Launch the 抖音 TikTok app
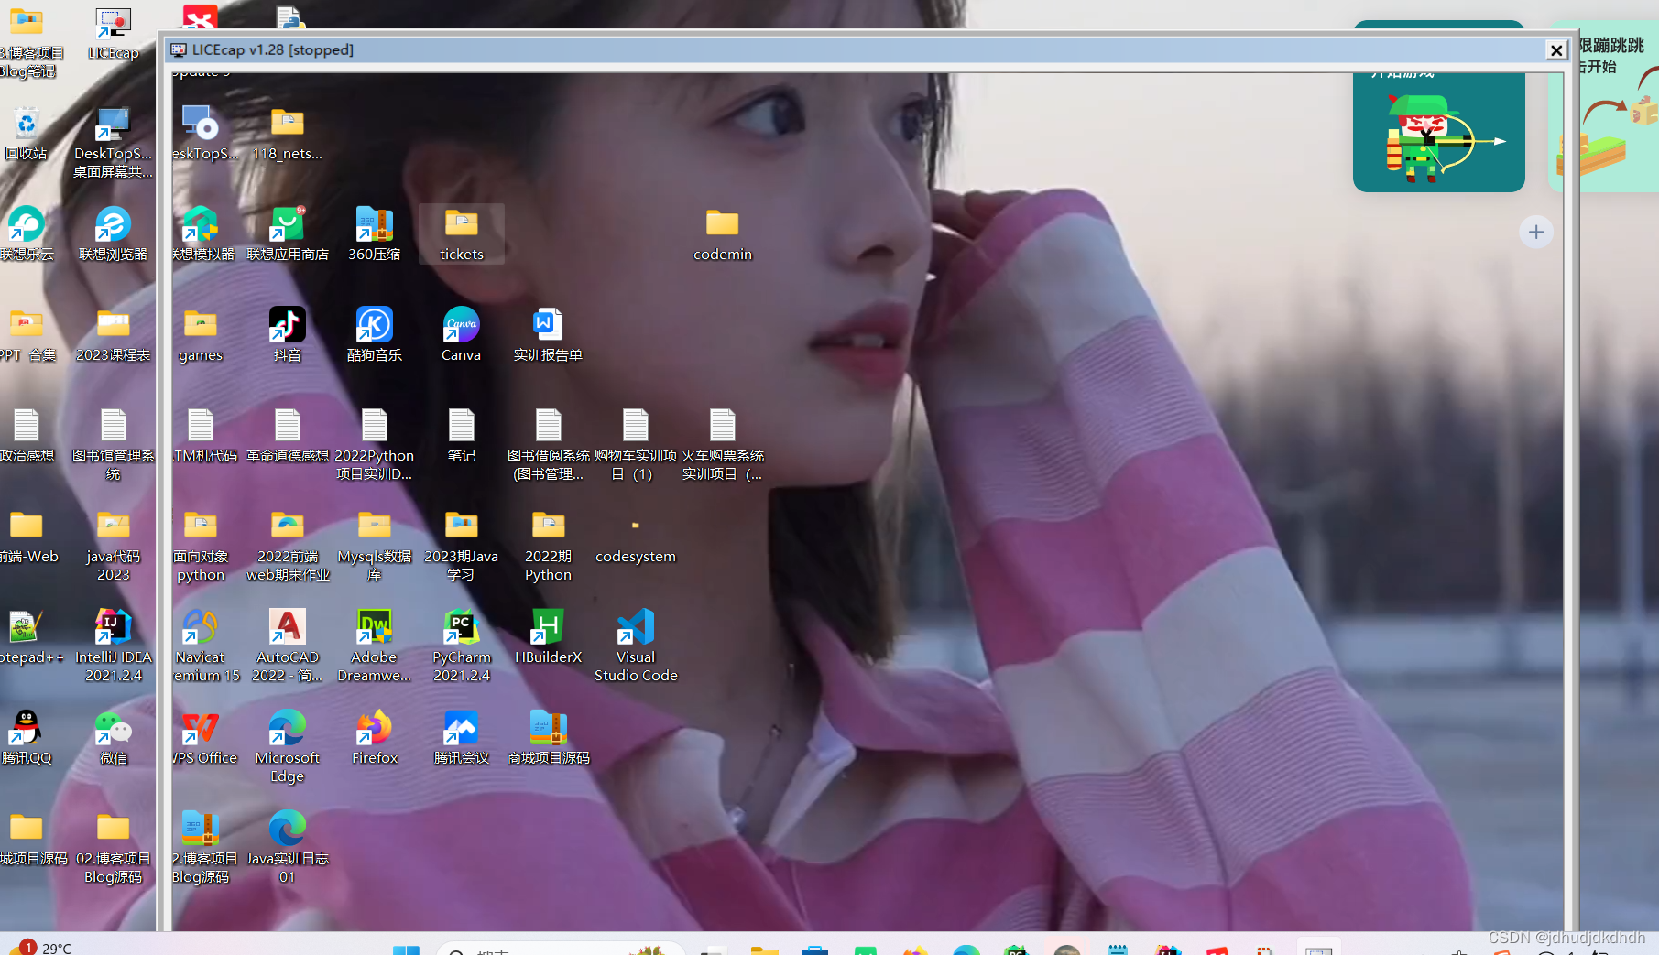Image resolution: width=1659 pixels, height=955 pixels. (288, 335)
